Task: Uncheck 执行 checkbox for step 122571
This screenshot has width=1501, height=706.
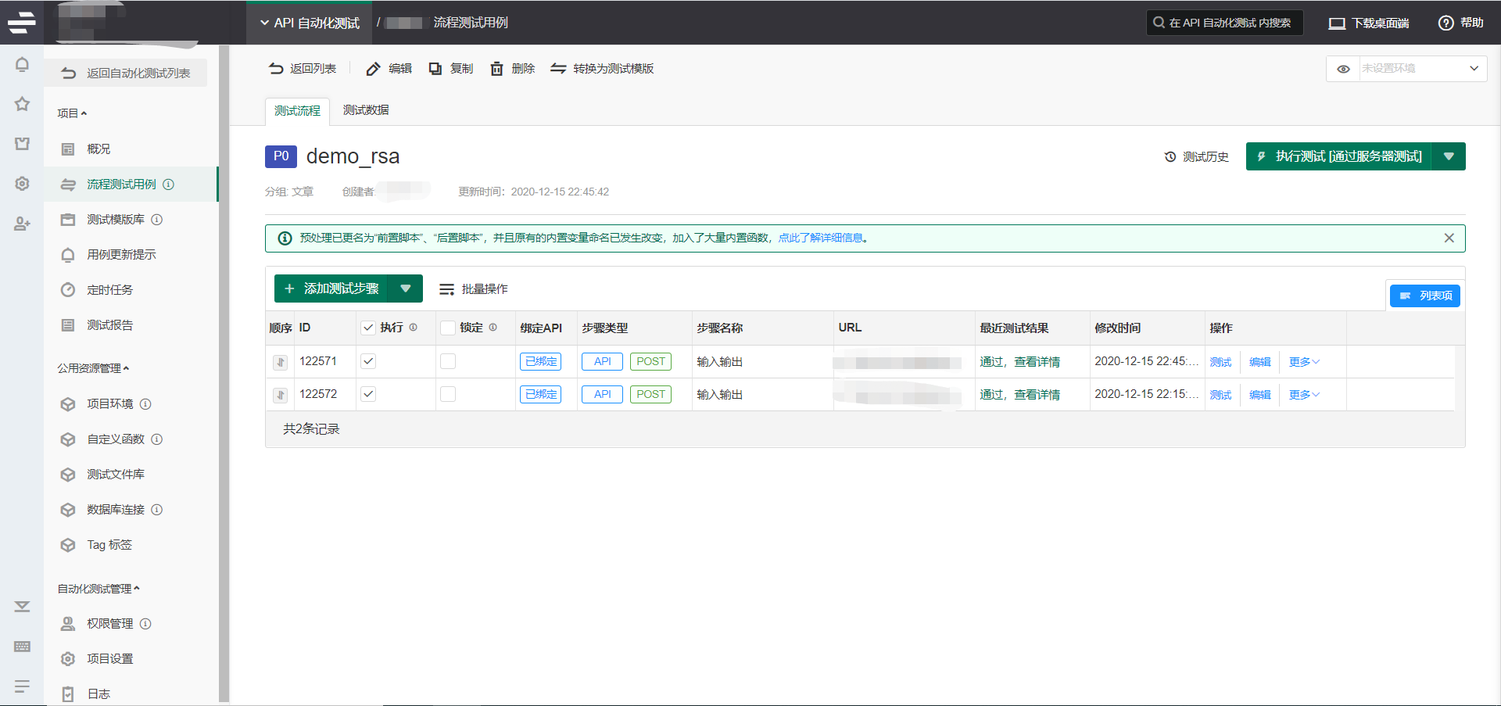Action: [368, 361]
